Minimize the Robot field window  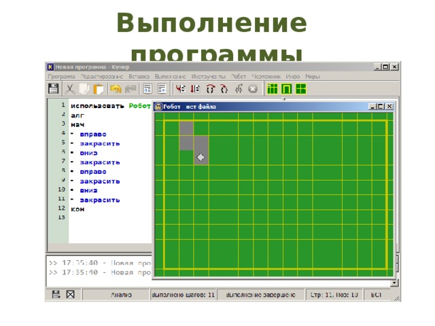pyautogui.click(x=372, y=107)
